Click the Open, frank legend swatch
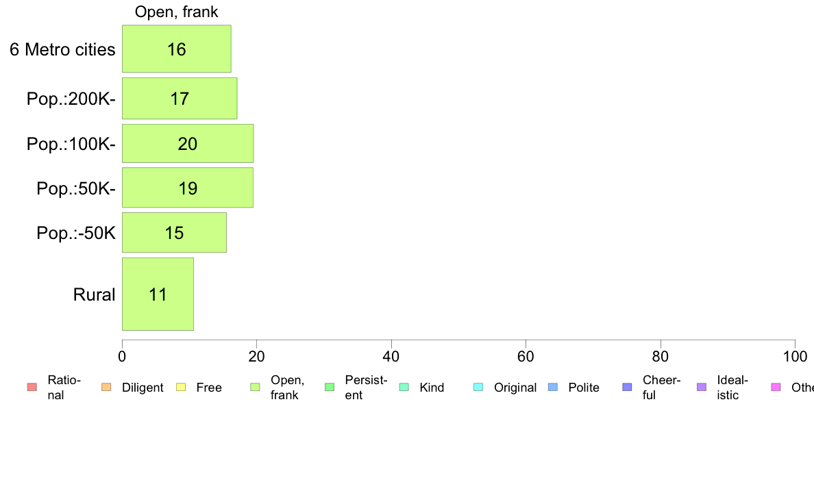The height and width of the screenshot is (504, 814). click(x=255, y=387)
